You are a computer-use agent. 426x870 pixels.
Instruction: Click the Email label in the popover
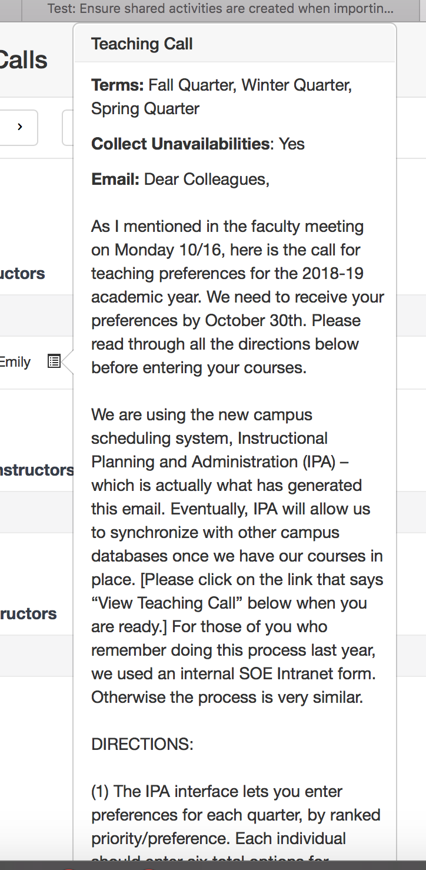coord(115,180)
